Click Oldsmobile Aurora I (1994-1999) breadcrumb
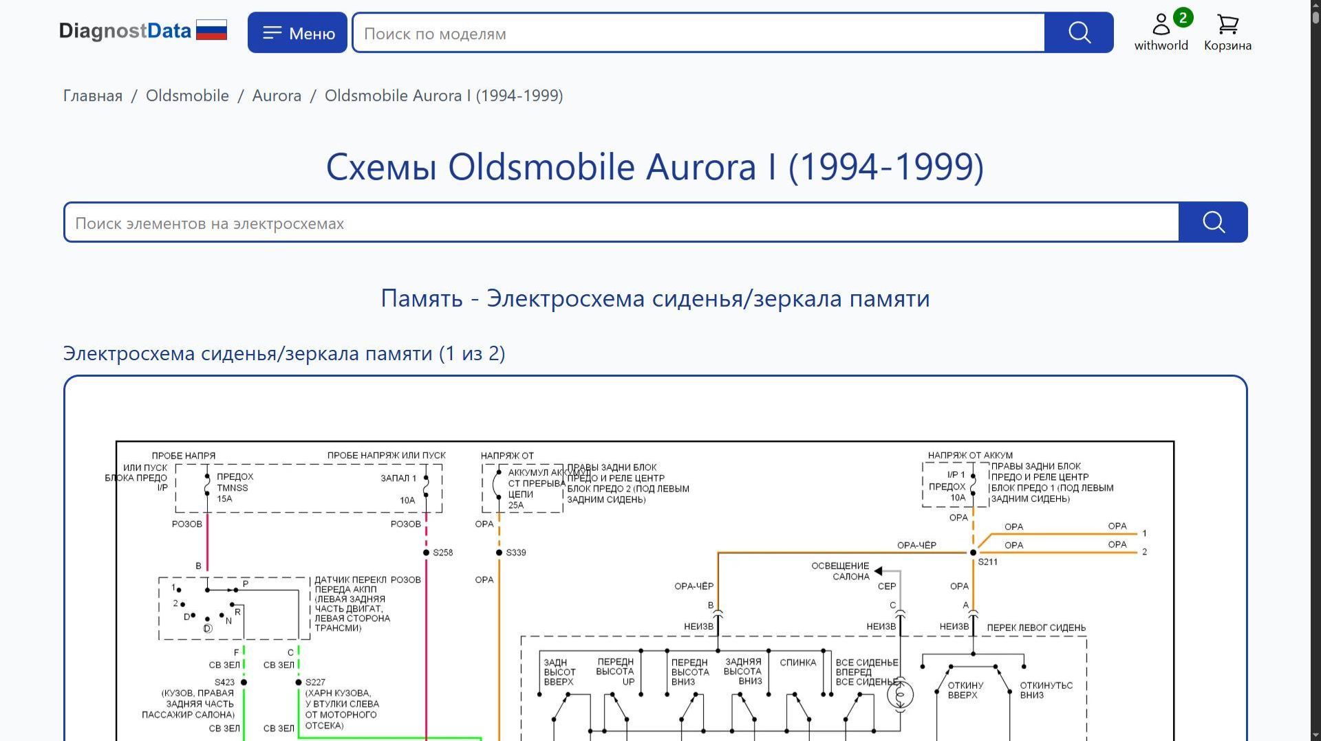 point(444,96)
